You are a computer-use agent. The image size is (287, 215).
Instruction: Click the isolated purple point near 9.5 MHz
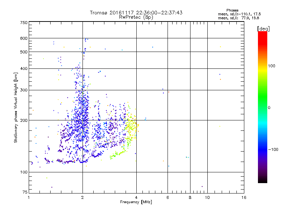click(x=202, y=186)
